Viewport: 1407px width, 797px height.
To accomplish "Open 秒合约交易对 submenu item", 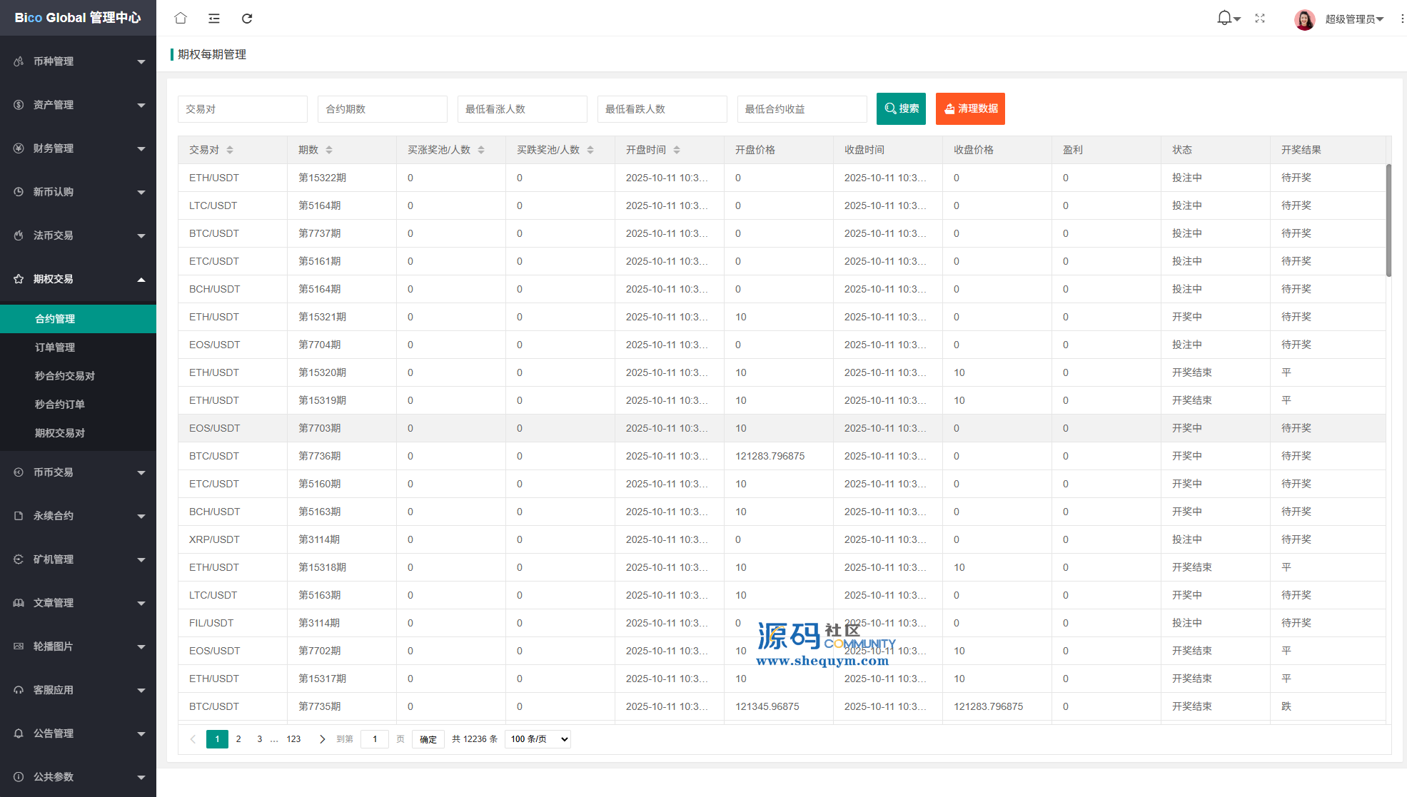I will coord(65,376).
